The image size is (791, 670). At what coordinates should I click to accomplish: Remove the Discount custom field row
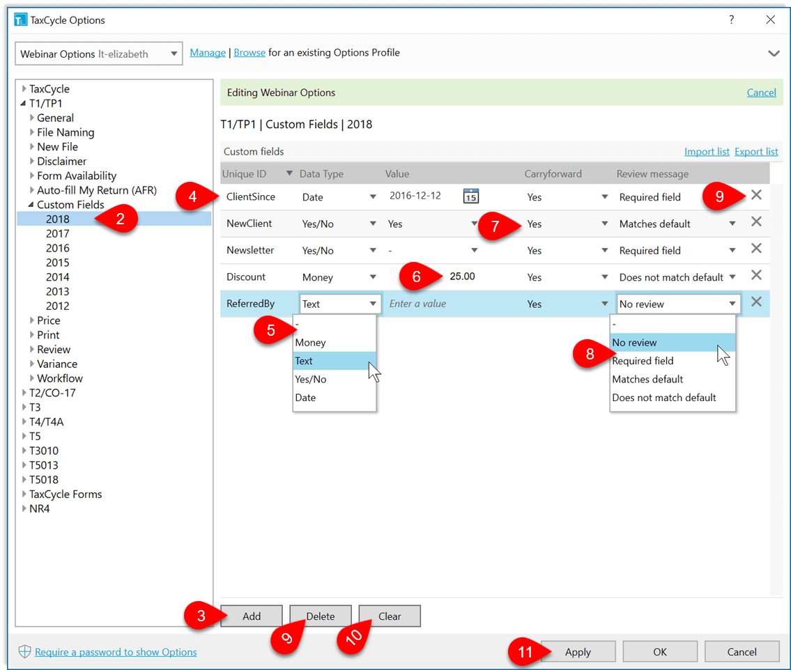(x=756, y=275)
